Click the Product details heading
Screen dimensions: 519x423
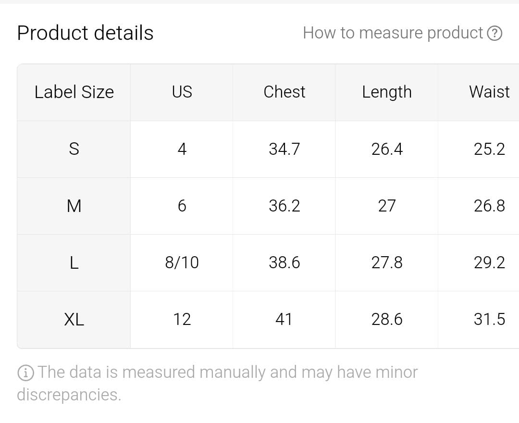(85, 33)
